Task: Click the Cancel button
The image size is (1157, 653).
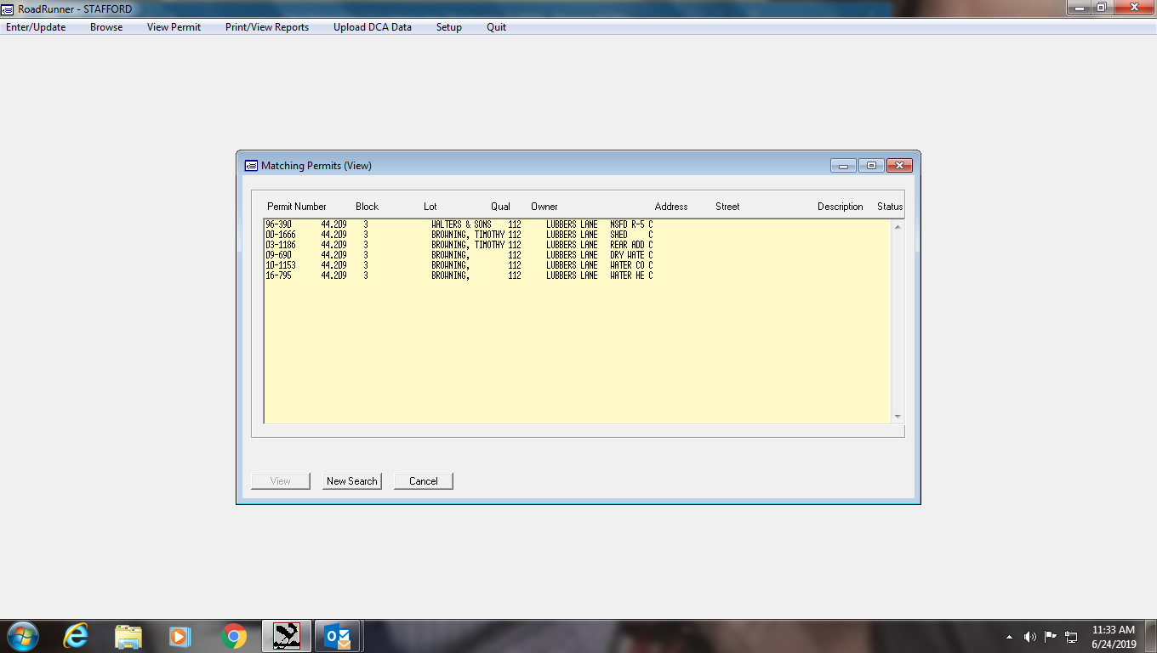Action: 424,481
